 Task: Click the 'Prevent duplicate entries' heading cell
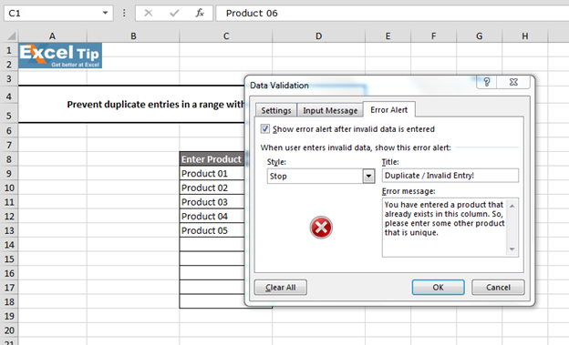pyautogui.click(x=131, y=105)
